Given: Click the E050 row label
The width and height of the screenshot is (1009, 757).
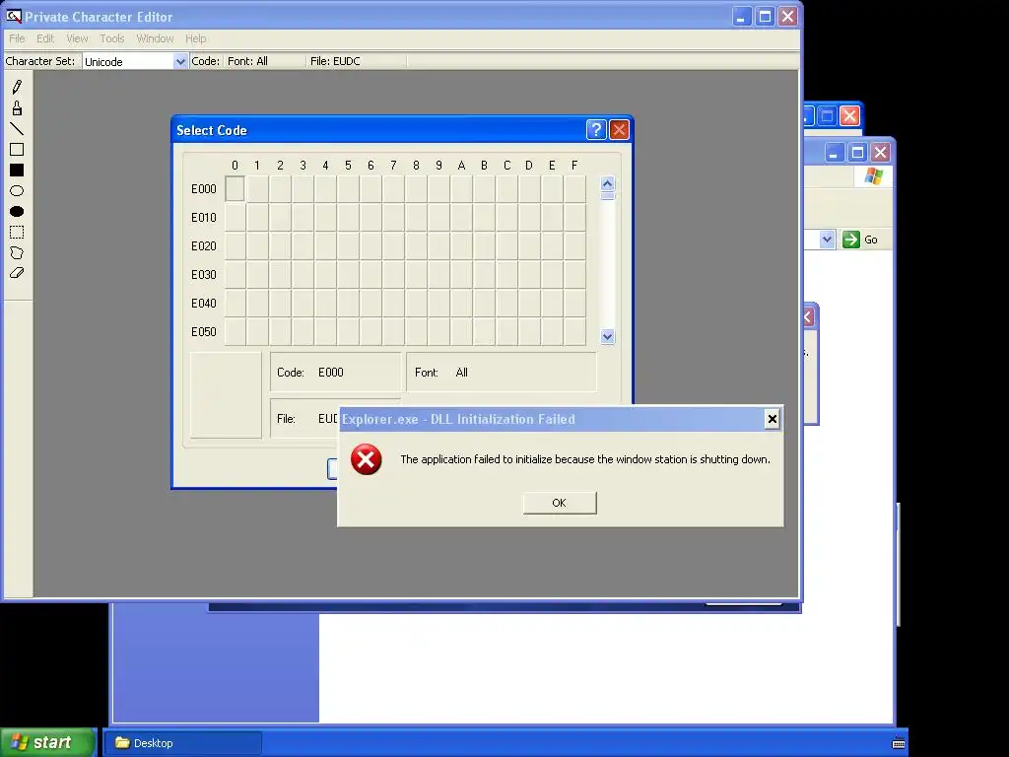Looking at the screenshot, I should [203, 331].
